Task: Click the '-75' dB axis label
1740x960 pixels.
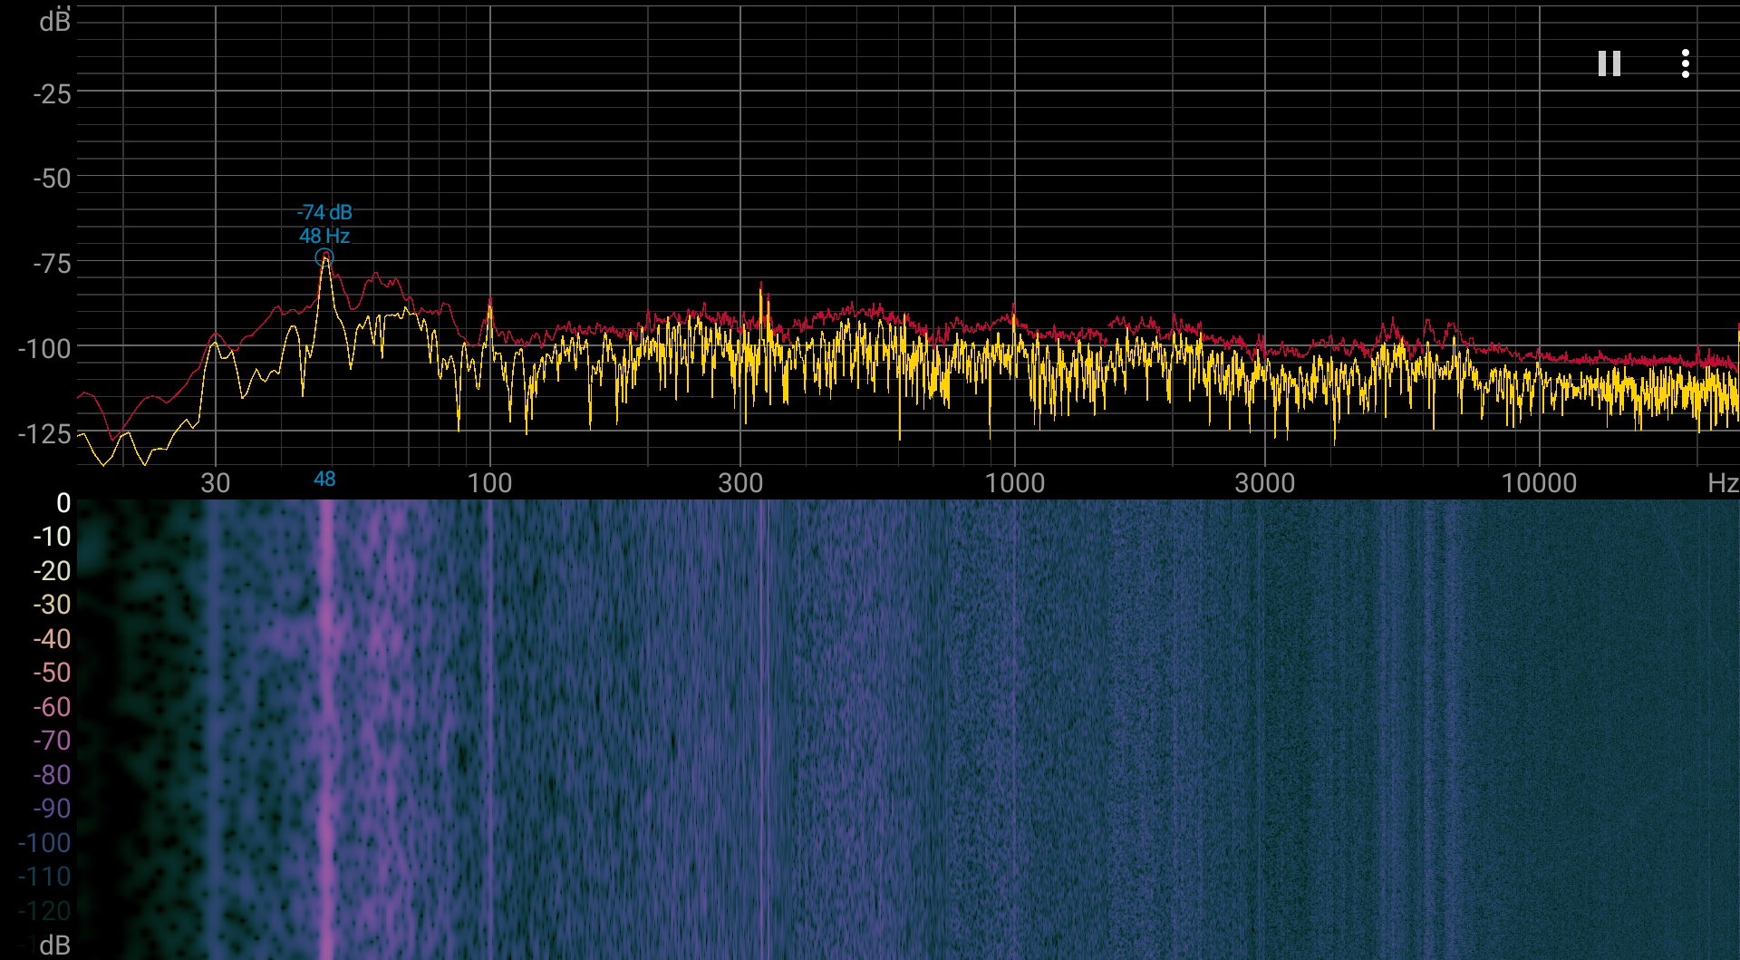Action: [52, 264]
